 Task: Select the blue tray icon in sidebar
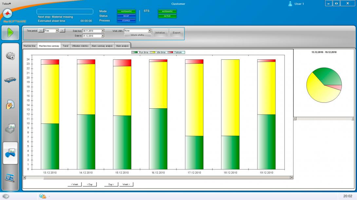tap(10, 80)
